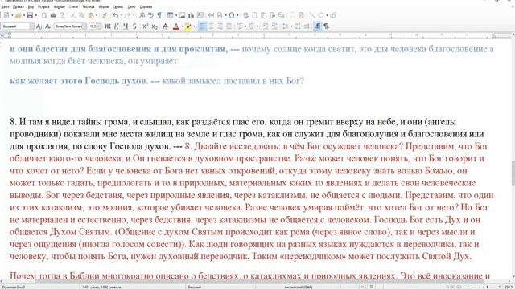This screenshot has height=289, width=515.
Task: Expand bullet list dropdown arrow
Action: 245,26
